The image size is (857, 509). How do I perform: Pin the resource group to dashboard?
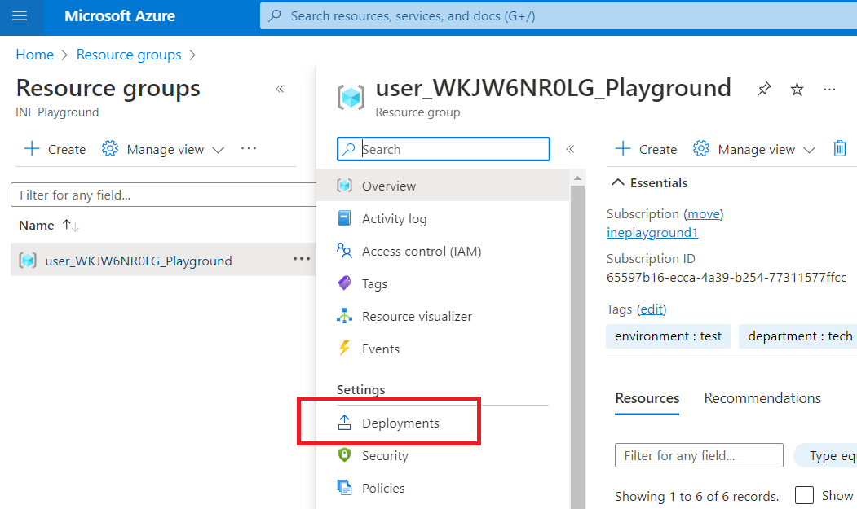tap(764, 89)
